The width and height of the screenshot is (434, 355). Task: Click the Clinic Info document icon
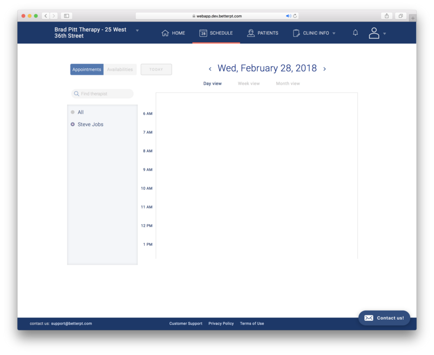tap(296, 33)
